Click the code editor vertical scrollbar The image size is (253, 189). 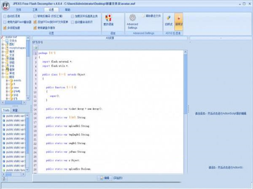click(186, 84)
